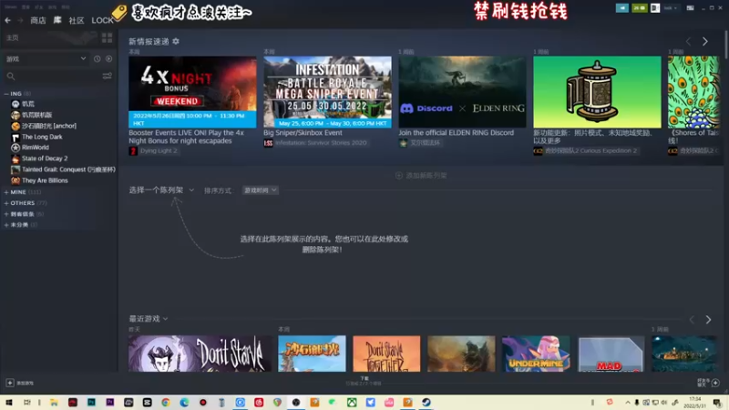Select The Long Dark in game list
The width and height of the screenshot is (729, 410).
[x=42, y=137]
